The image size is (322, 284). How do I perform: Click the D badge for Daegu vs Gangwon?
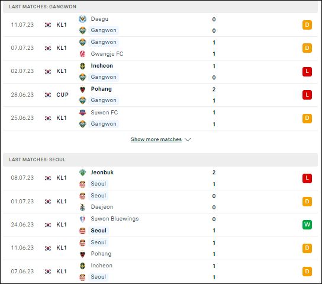307,25
